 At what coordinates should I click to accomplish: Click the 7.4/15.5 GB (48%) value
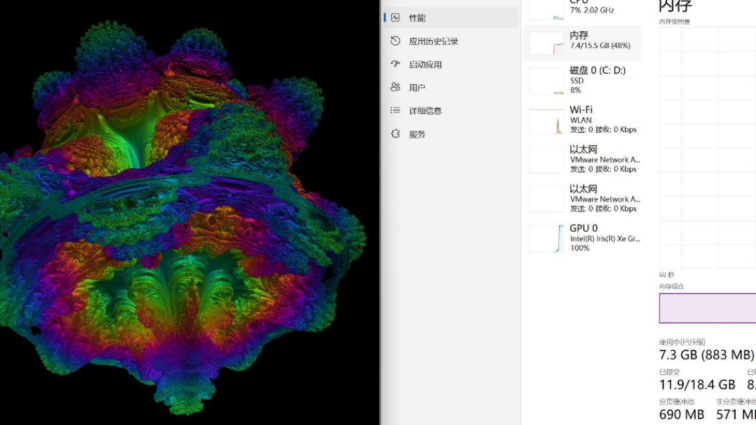coord(600,45)
